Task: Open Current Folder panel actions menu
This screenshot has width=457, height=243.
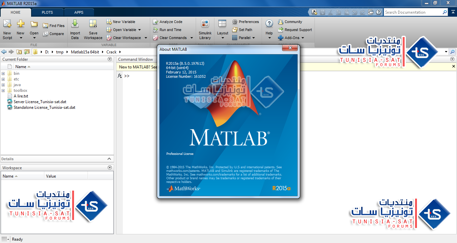Action: 110,59
